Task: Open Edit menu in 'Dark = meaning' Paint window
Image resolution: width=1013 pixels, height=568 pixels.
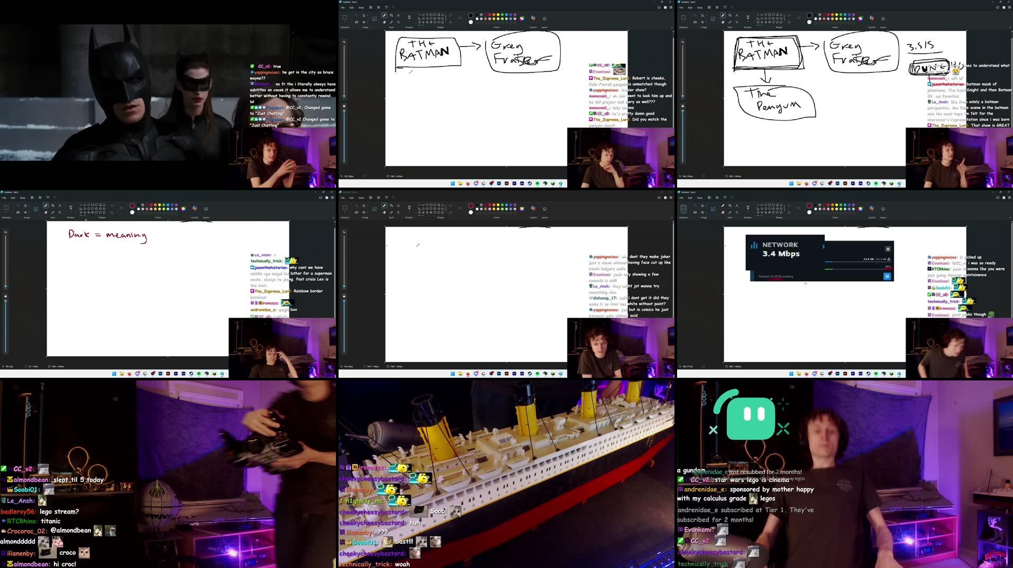Action: pyautogui.click(x=13, y=198)
